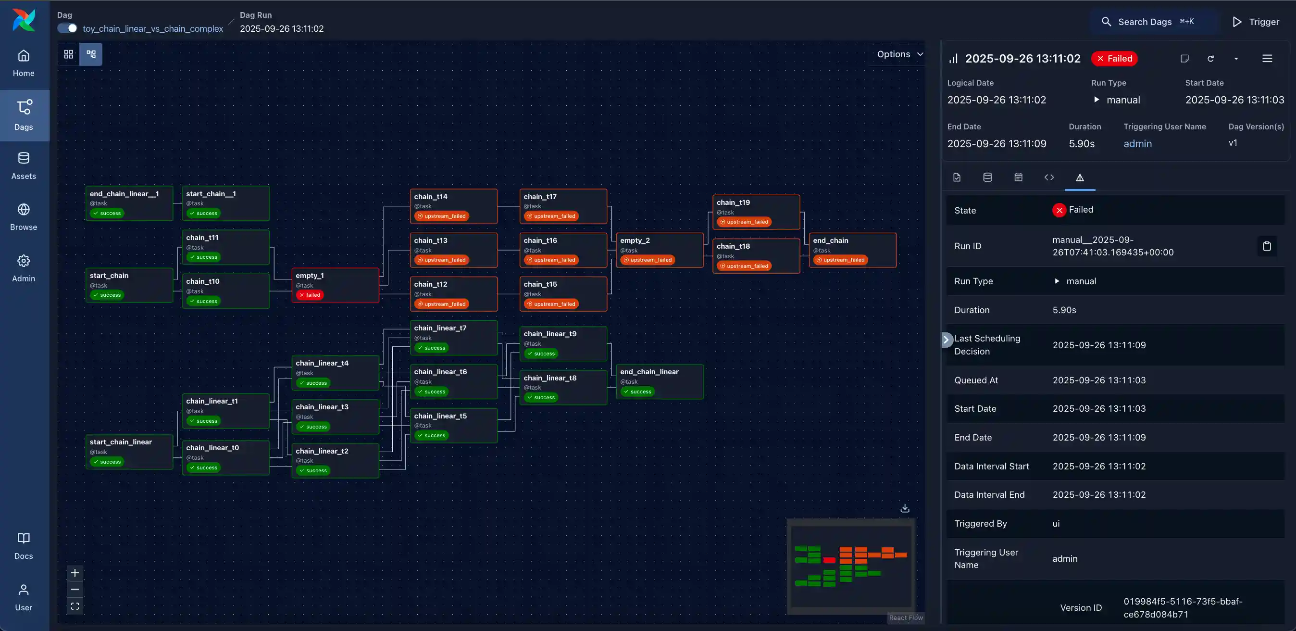Switch to grid layout using the grid toggle
This screenshot has height=631, width=1296.
[x=68, y=54]
